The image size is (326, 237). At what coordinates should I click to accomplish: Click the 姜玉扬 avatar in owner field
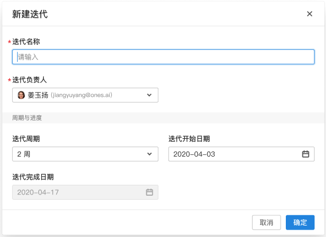21,95
